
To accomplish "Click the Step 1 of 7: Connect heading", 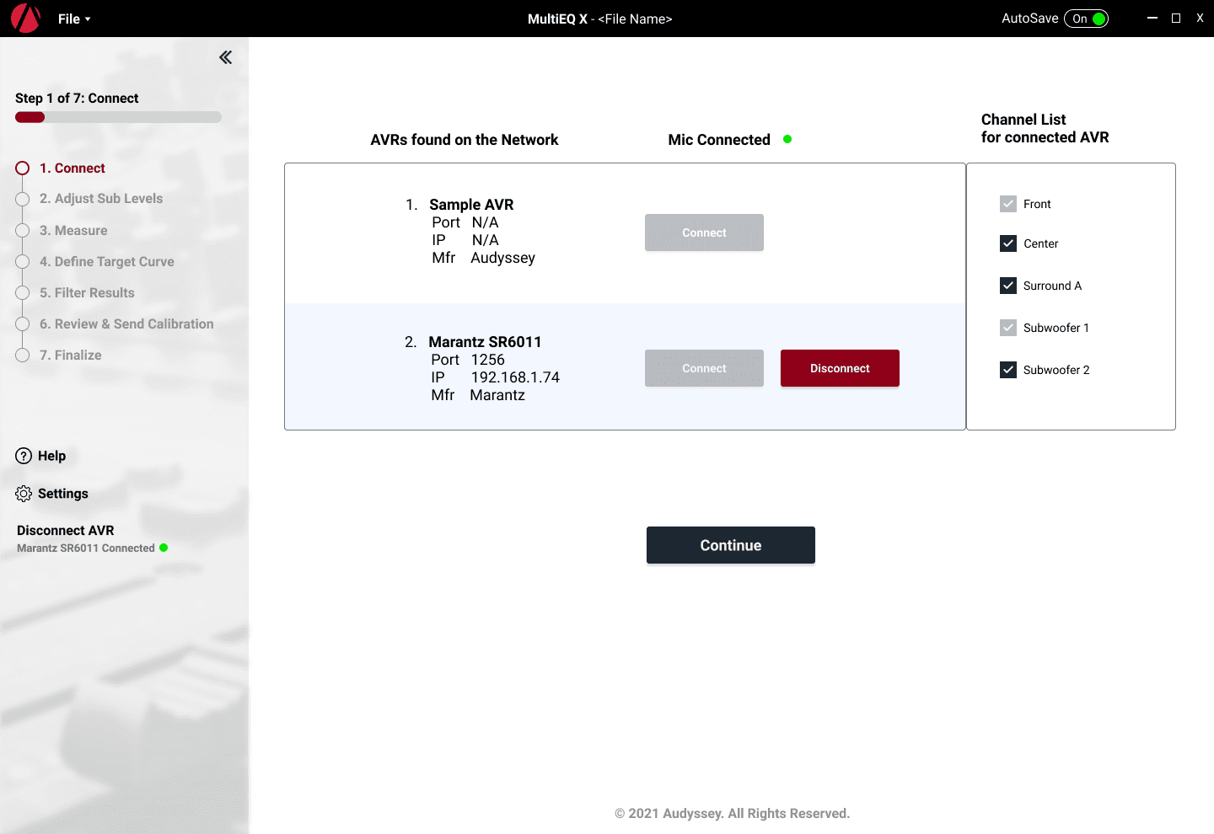I will [77, 99].
